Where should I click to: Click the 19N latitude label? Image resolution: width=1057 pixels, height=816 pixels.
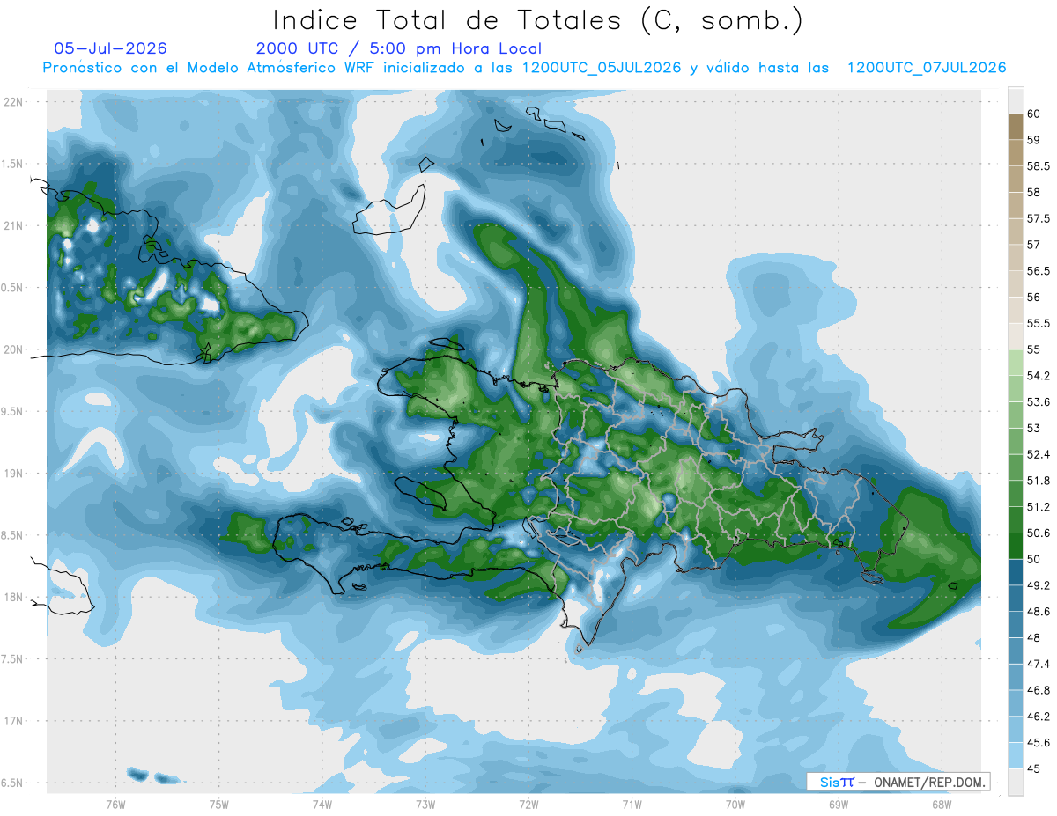pos(14,474)
